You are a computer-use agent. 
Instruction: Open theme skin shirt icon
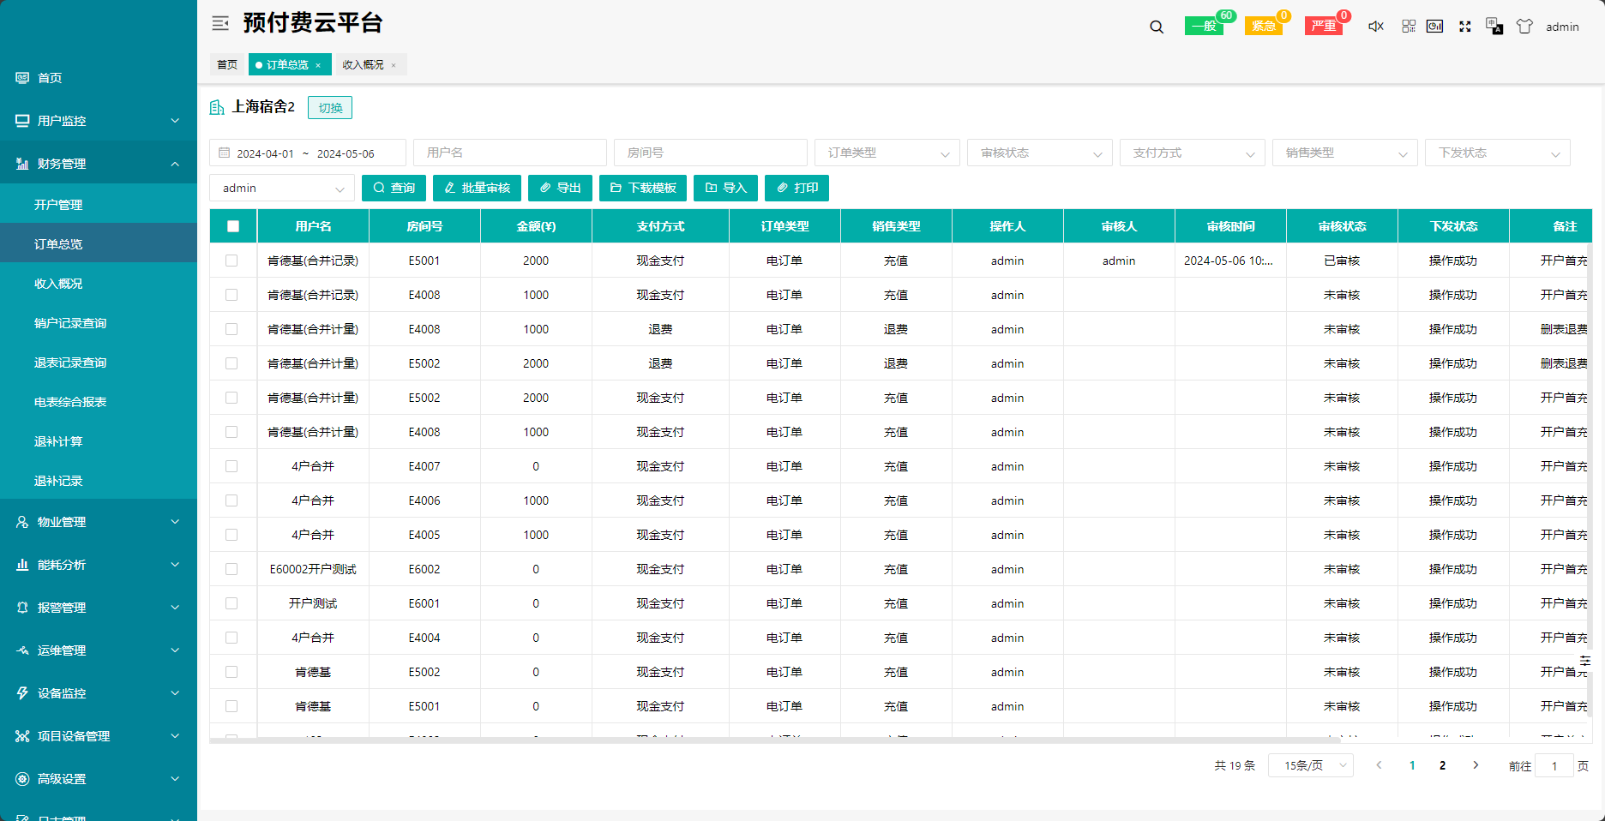(1524, 27)
